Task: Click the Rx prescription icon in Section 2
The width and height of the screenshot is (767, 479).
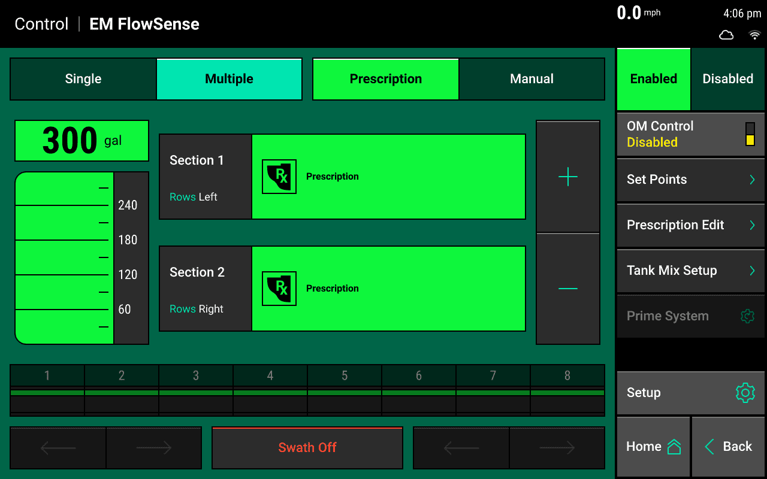Action: pyautogui.click(x=279, y=289)
